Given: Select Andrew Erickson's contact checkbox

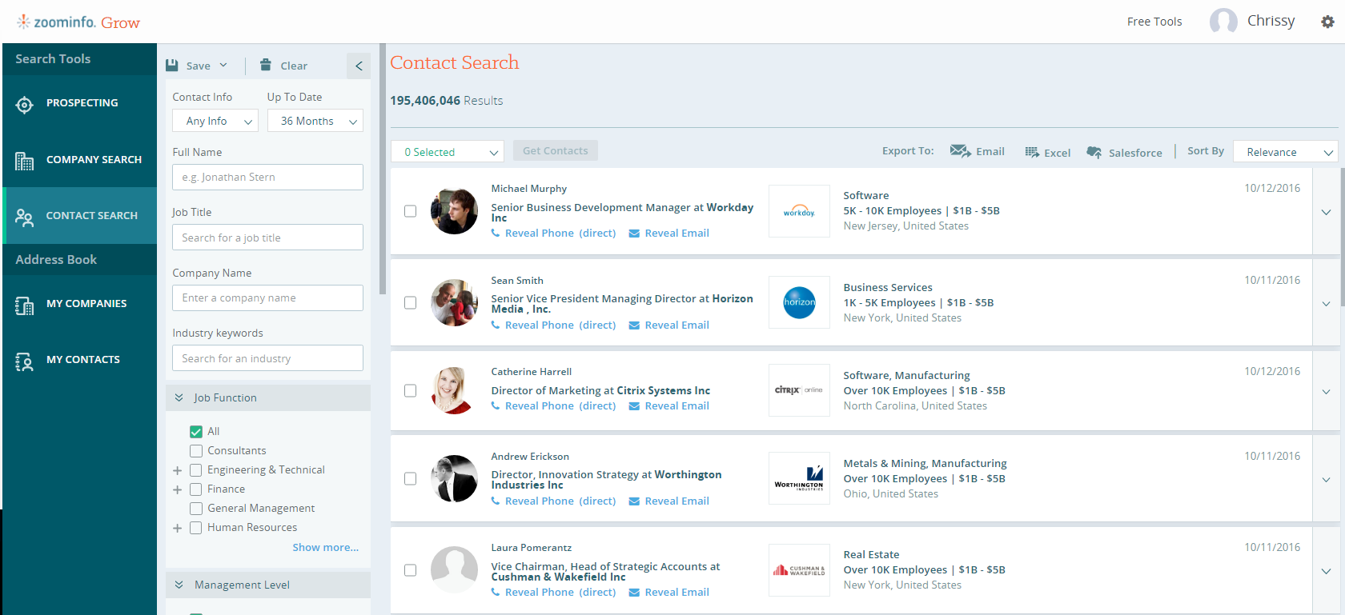Looking at the screenshot, I should [410, 479].
